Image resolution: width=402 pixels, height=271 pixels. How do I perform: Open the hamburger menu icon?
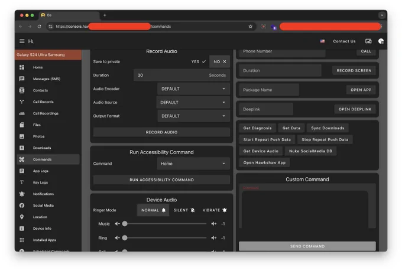click(x=22, y=41)
